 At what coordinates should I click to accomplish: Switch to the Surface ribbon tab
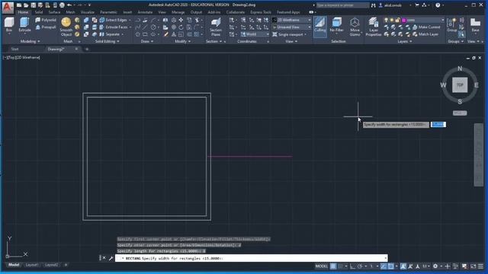54,12
